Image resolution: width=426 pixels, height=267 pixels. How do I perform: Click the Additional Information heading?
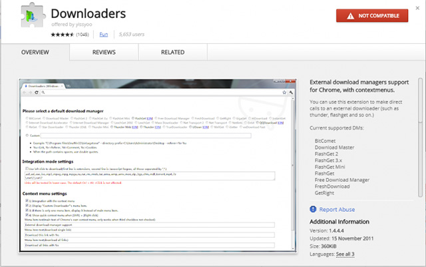(339, 222)
